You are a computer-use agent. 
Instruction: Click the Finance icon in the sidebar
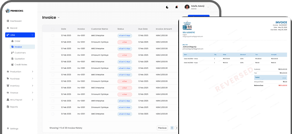point(8,93)
